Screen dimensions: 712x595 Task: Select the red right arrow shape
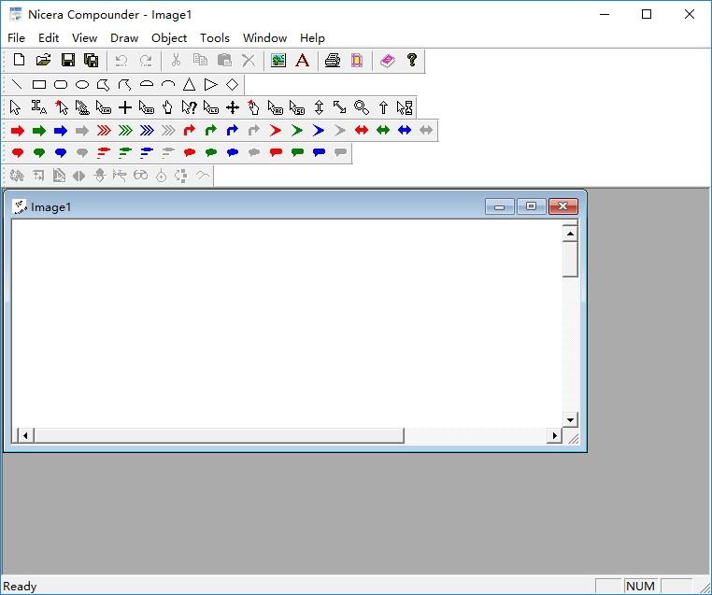pos(18,131)
